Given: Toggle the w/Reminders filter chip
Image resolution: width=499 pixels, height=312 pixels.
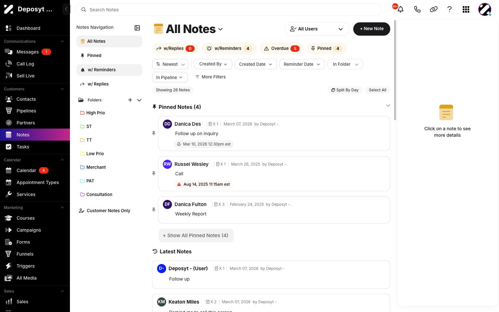Looking at the screenshot, I should pyautogui.click(x=229, y=49).
